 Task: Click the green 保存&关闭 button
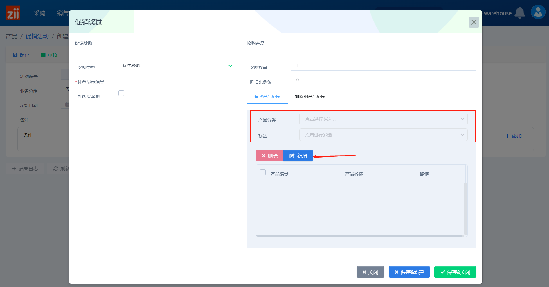click(x=455, y=272)
